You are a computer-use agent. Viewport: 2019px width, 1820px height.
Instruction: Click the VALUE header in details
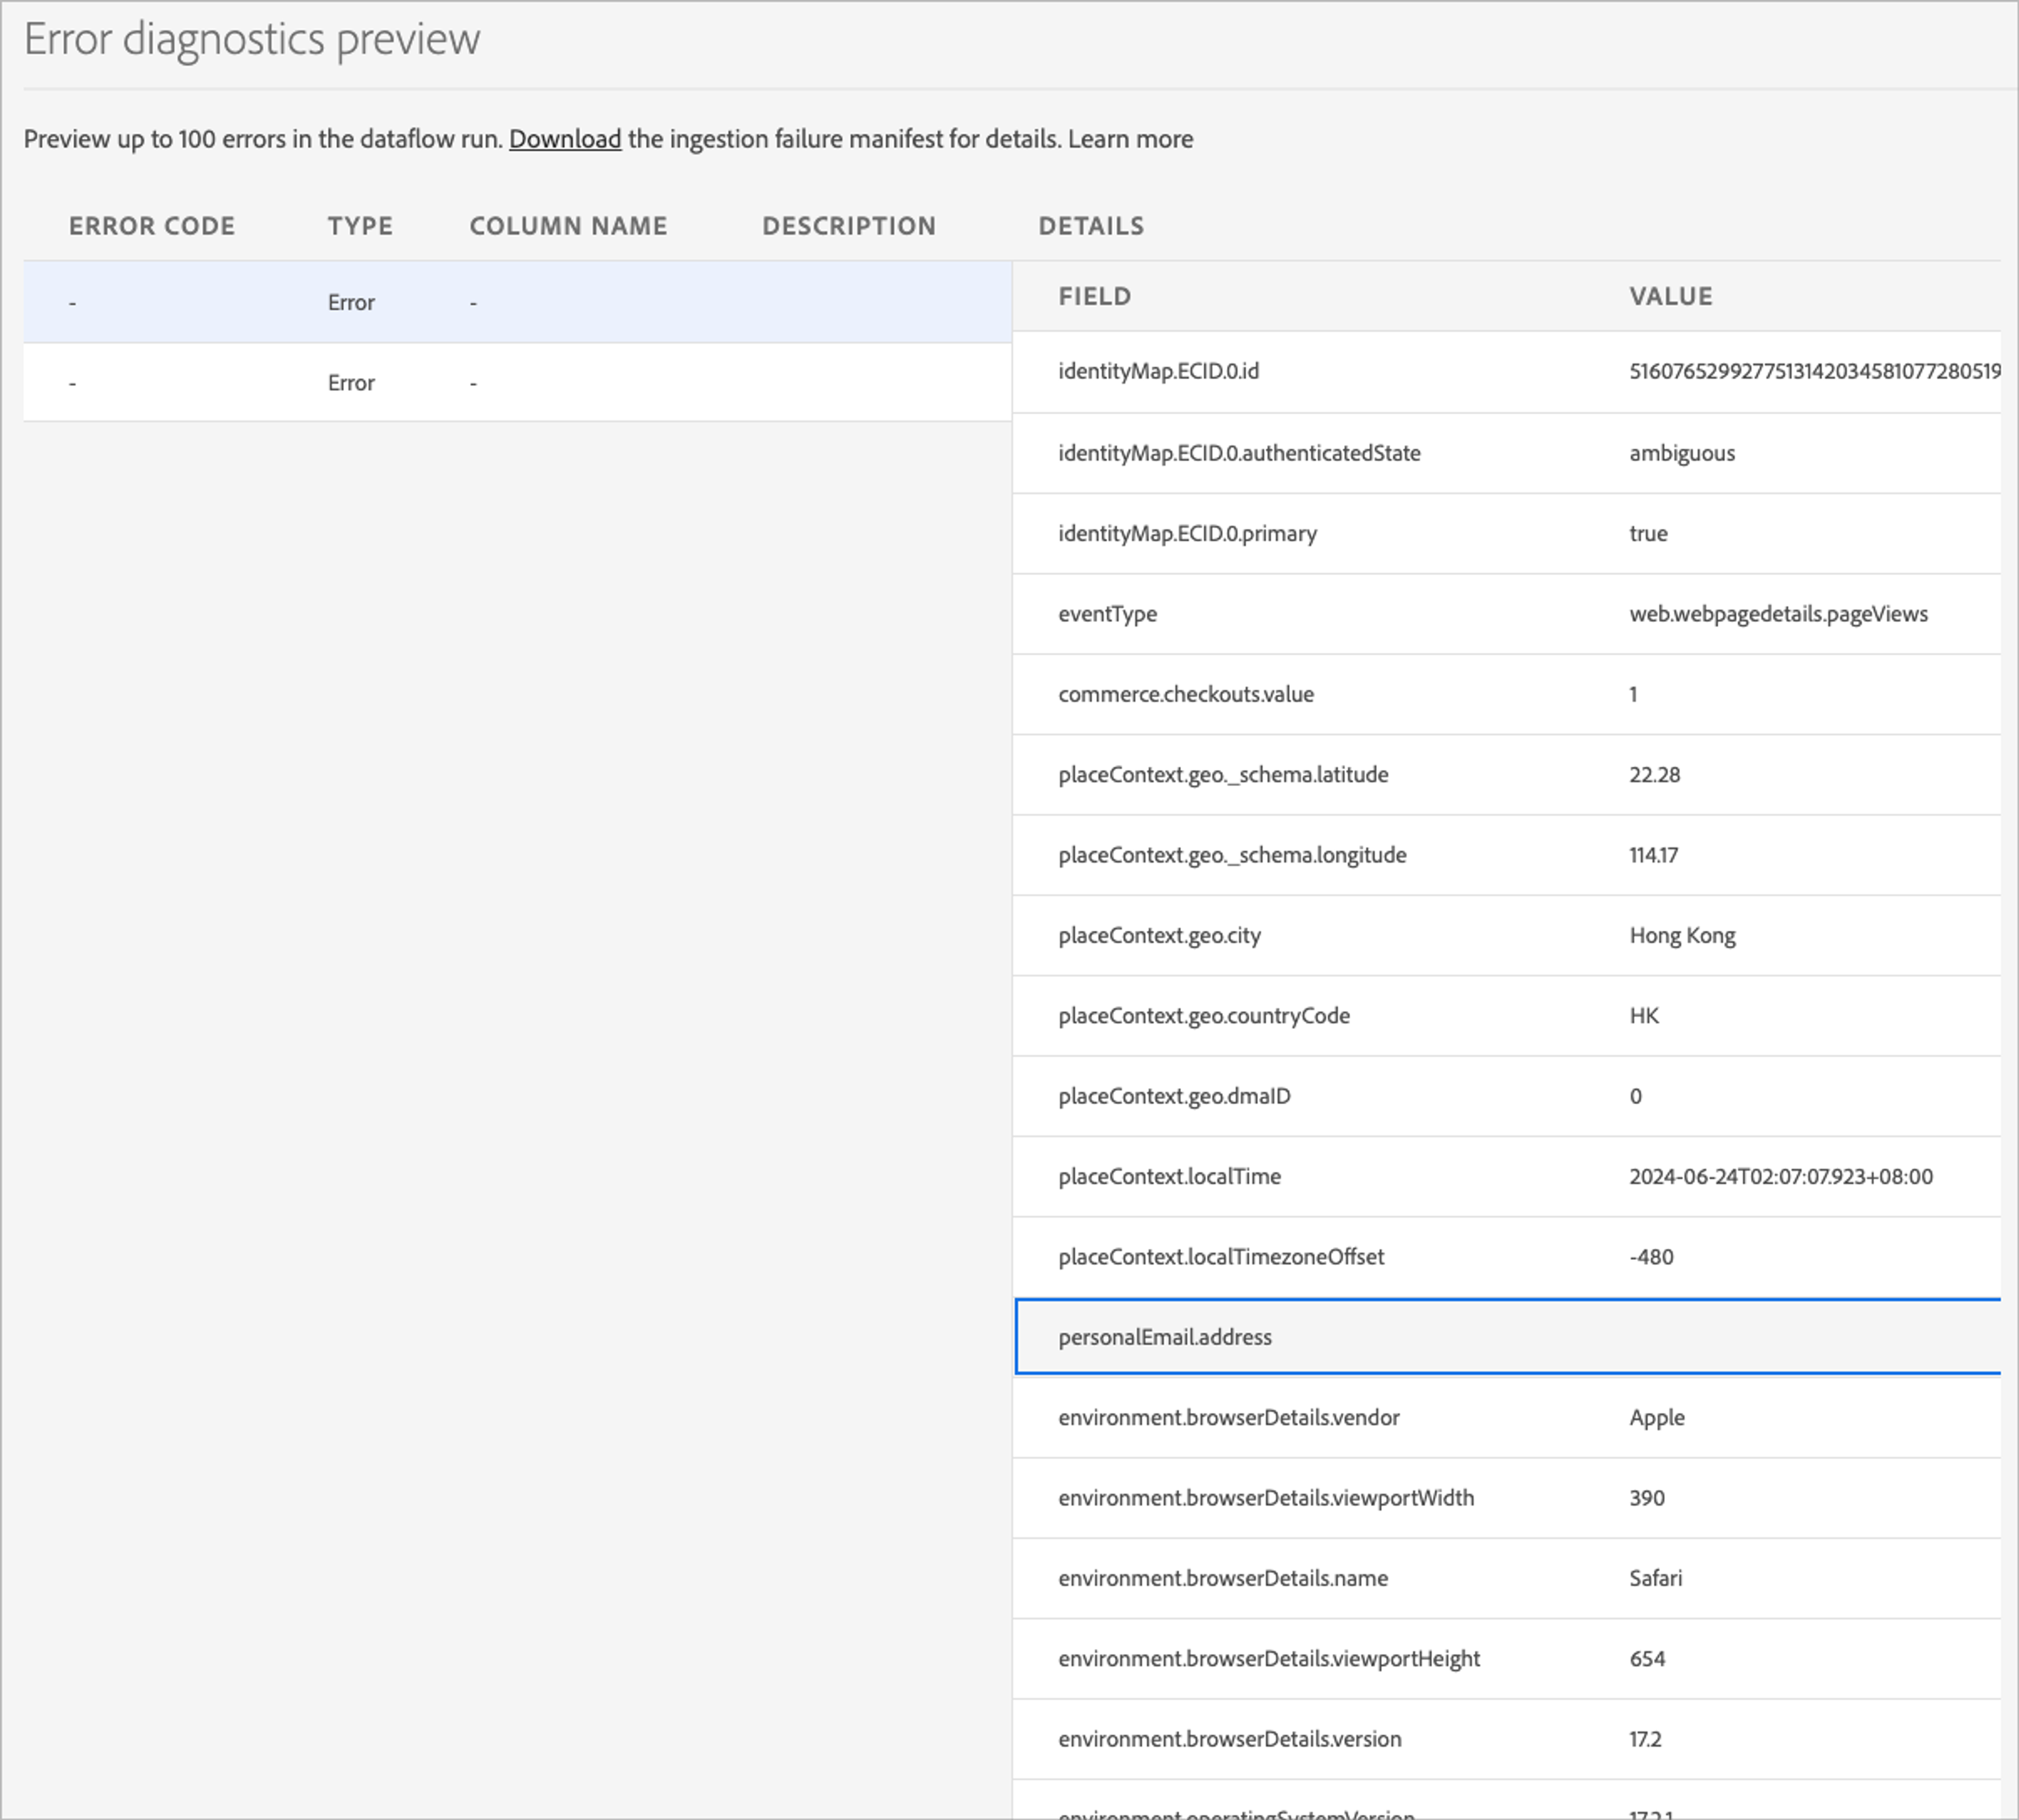(1671, 296)
